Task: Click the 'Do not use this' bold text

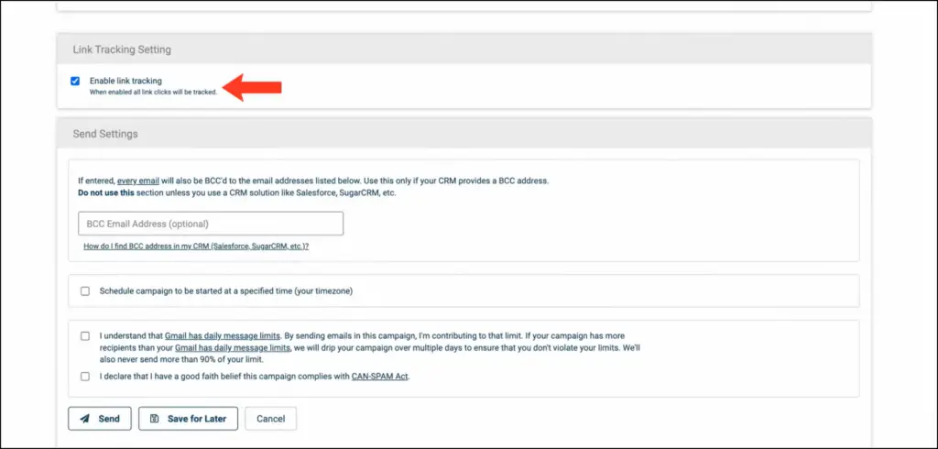Action: point(106,193)
